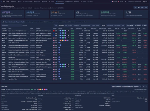Open the Admin navigation item
150x111 pixels.
tap(83, 2)
